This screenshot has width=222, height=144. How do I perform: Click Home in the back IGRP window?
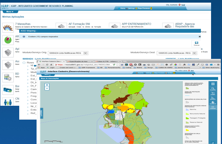tap(122, 8)
